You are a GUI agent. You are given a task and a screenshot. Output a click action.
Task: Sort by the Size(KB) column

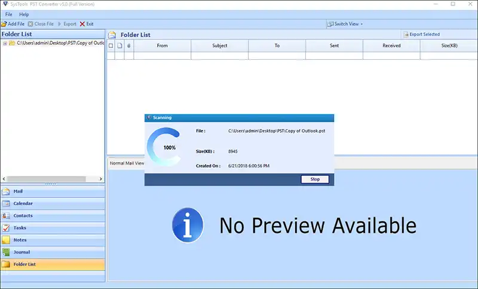tap(449, 45)
